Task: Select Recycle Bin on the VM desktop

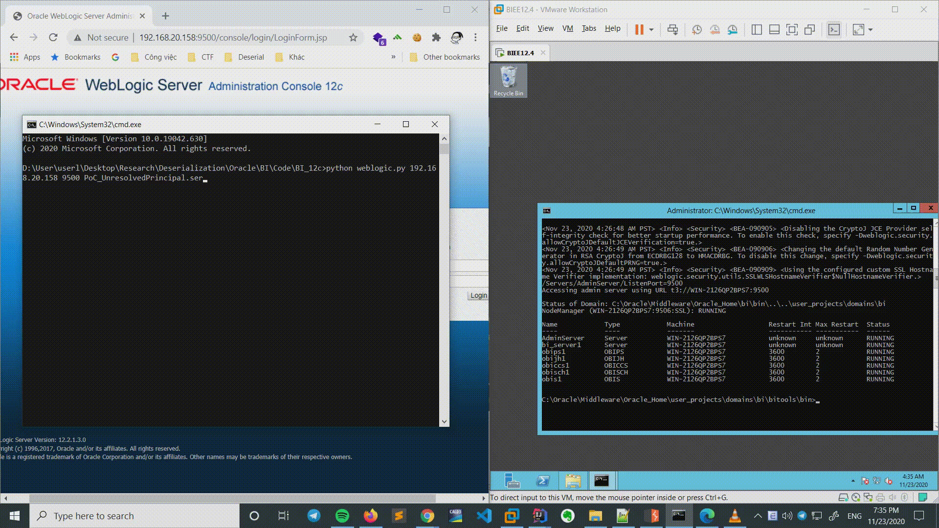Action: [508, 81]
